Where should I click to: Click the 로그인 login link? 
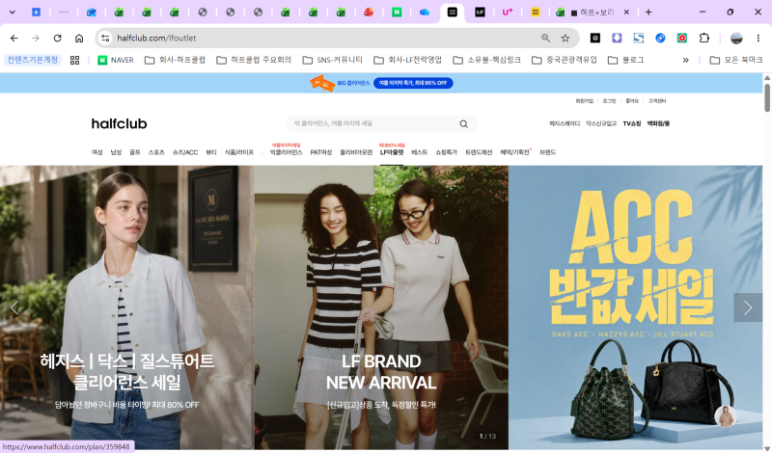[609, 101]
